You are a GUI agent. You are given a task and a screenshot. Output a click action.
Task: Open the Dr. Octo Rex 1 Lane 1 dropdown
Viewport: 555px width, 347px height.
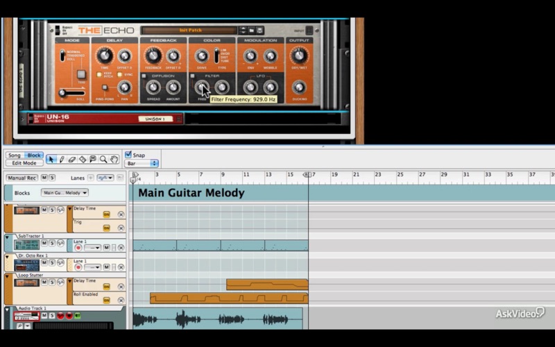pos(93,267)
